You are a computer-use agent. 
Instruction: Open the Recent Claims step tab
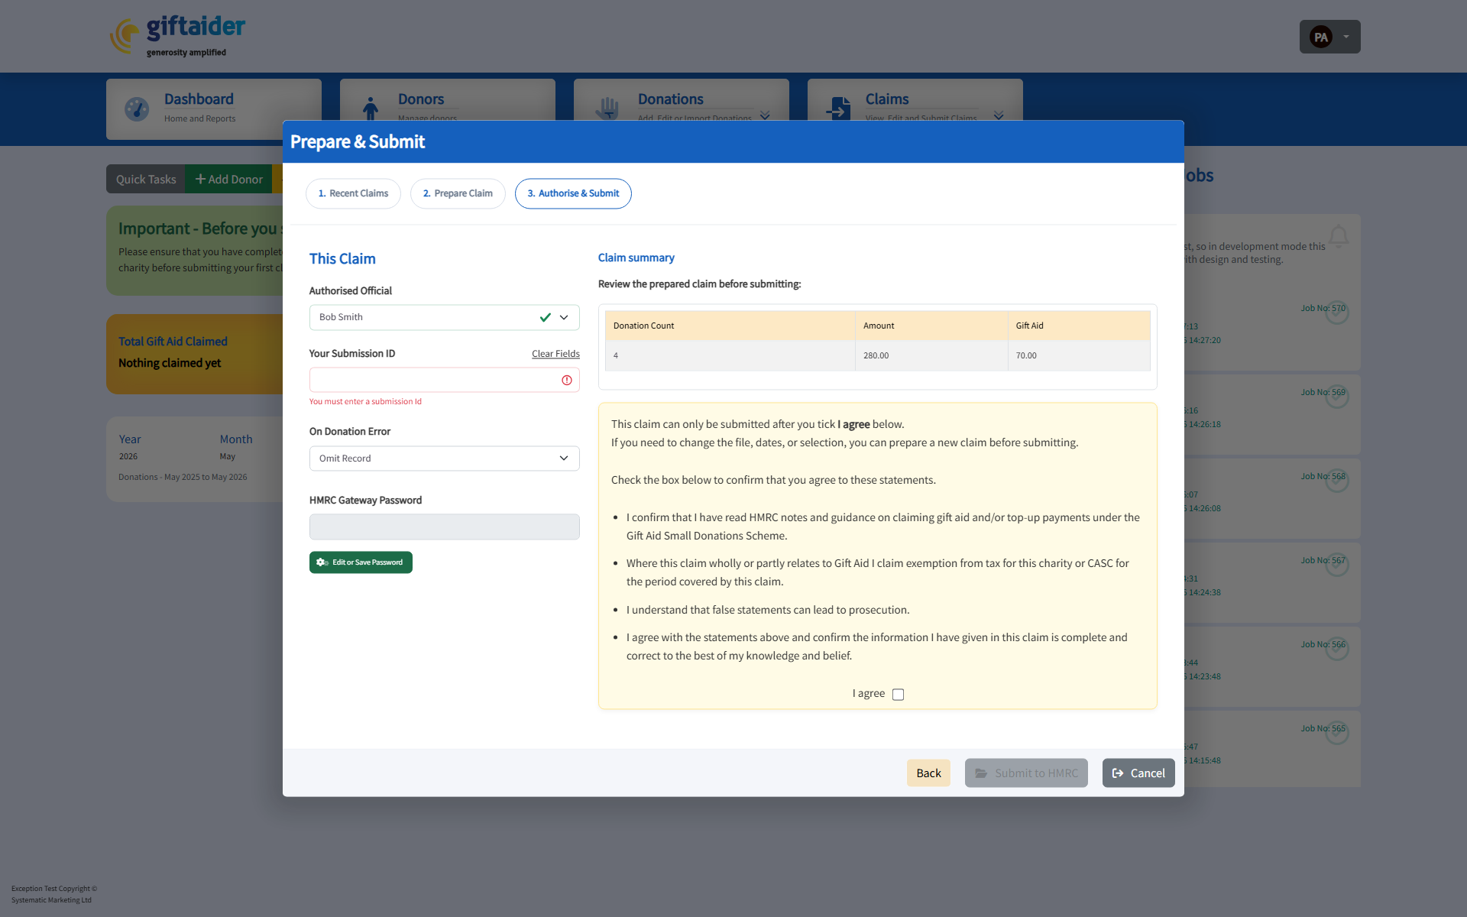click(353, 193)
